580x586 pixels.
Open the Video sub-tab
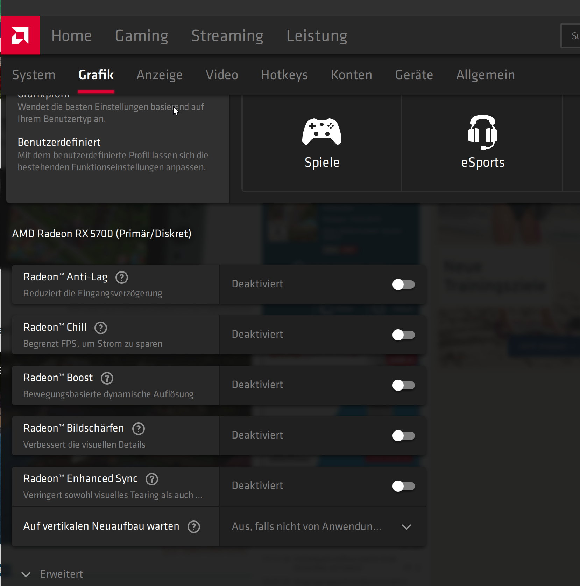[x=222, y=75]
